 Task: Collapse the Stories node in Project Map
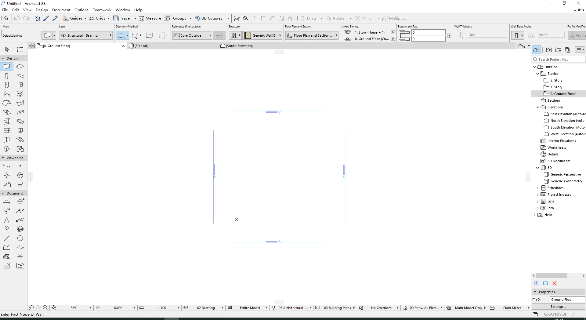pyautogui.click(x=538, y=73)
